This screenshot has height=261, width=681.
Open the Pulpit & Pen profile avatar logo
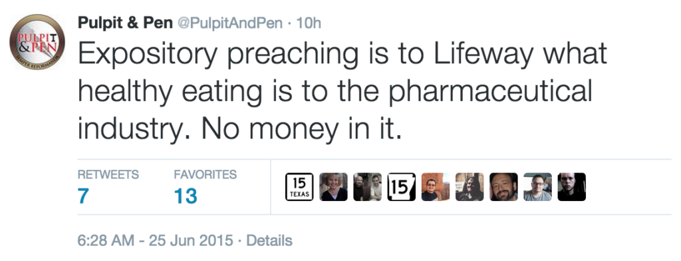click(37, 42)
